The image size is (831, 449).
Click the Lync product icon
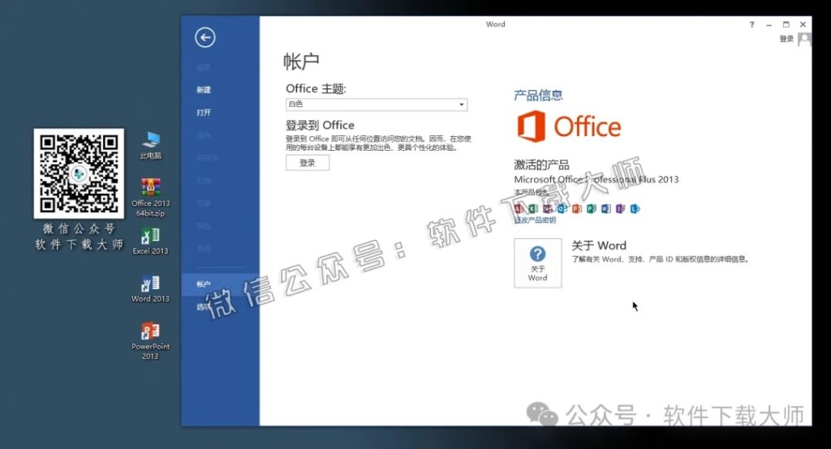(x=635, y=208)
